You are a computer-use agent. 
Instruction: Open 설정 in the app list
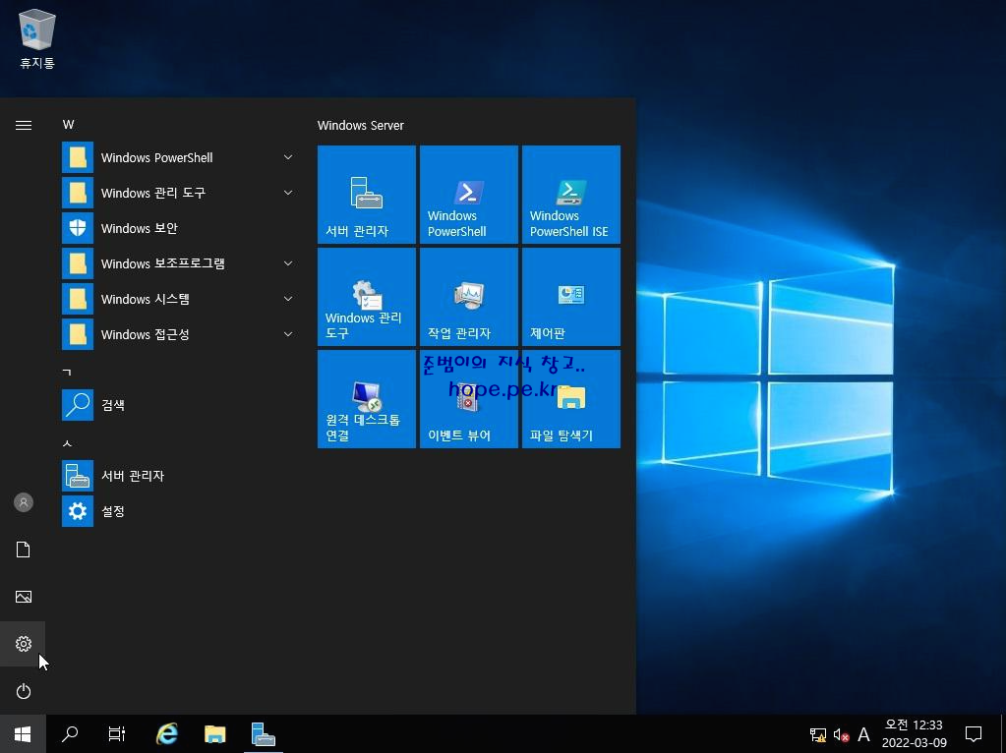tap(178, 511)
